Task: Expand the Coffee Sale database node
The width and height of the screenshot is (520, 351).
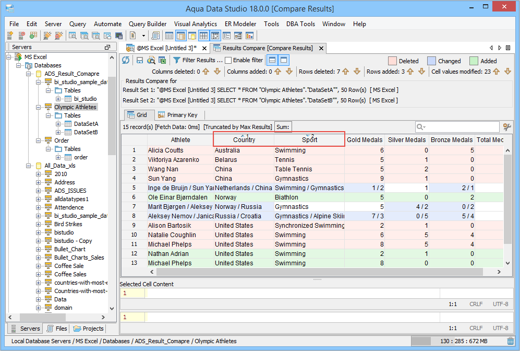Action: coord(38,266)
